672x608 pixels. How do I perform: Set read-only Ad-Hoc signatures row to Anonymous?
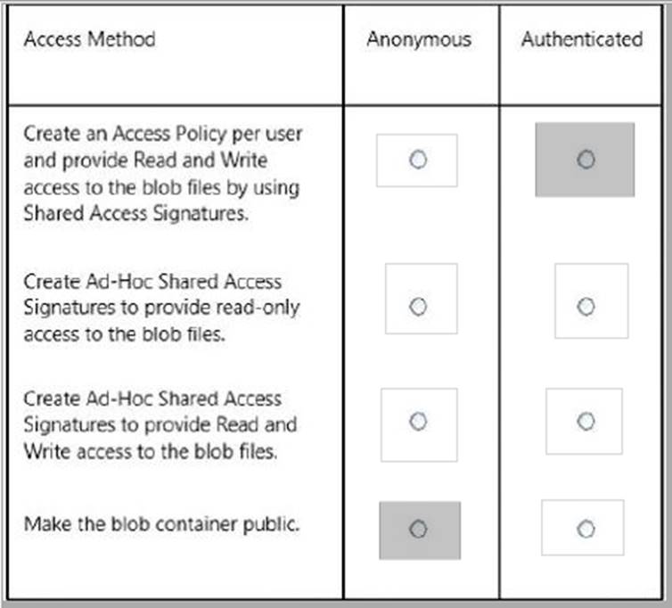(417, 306)
